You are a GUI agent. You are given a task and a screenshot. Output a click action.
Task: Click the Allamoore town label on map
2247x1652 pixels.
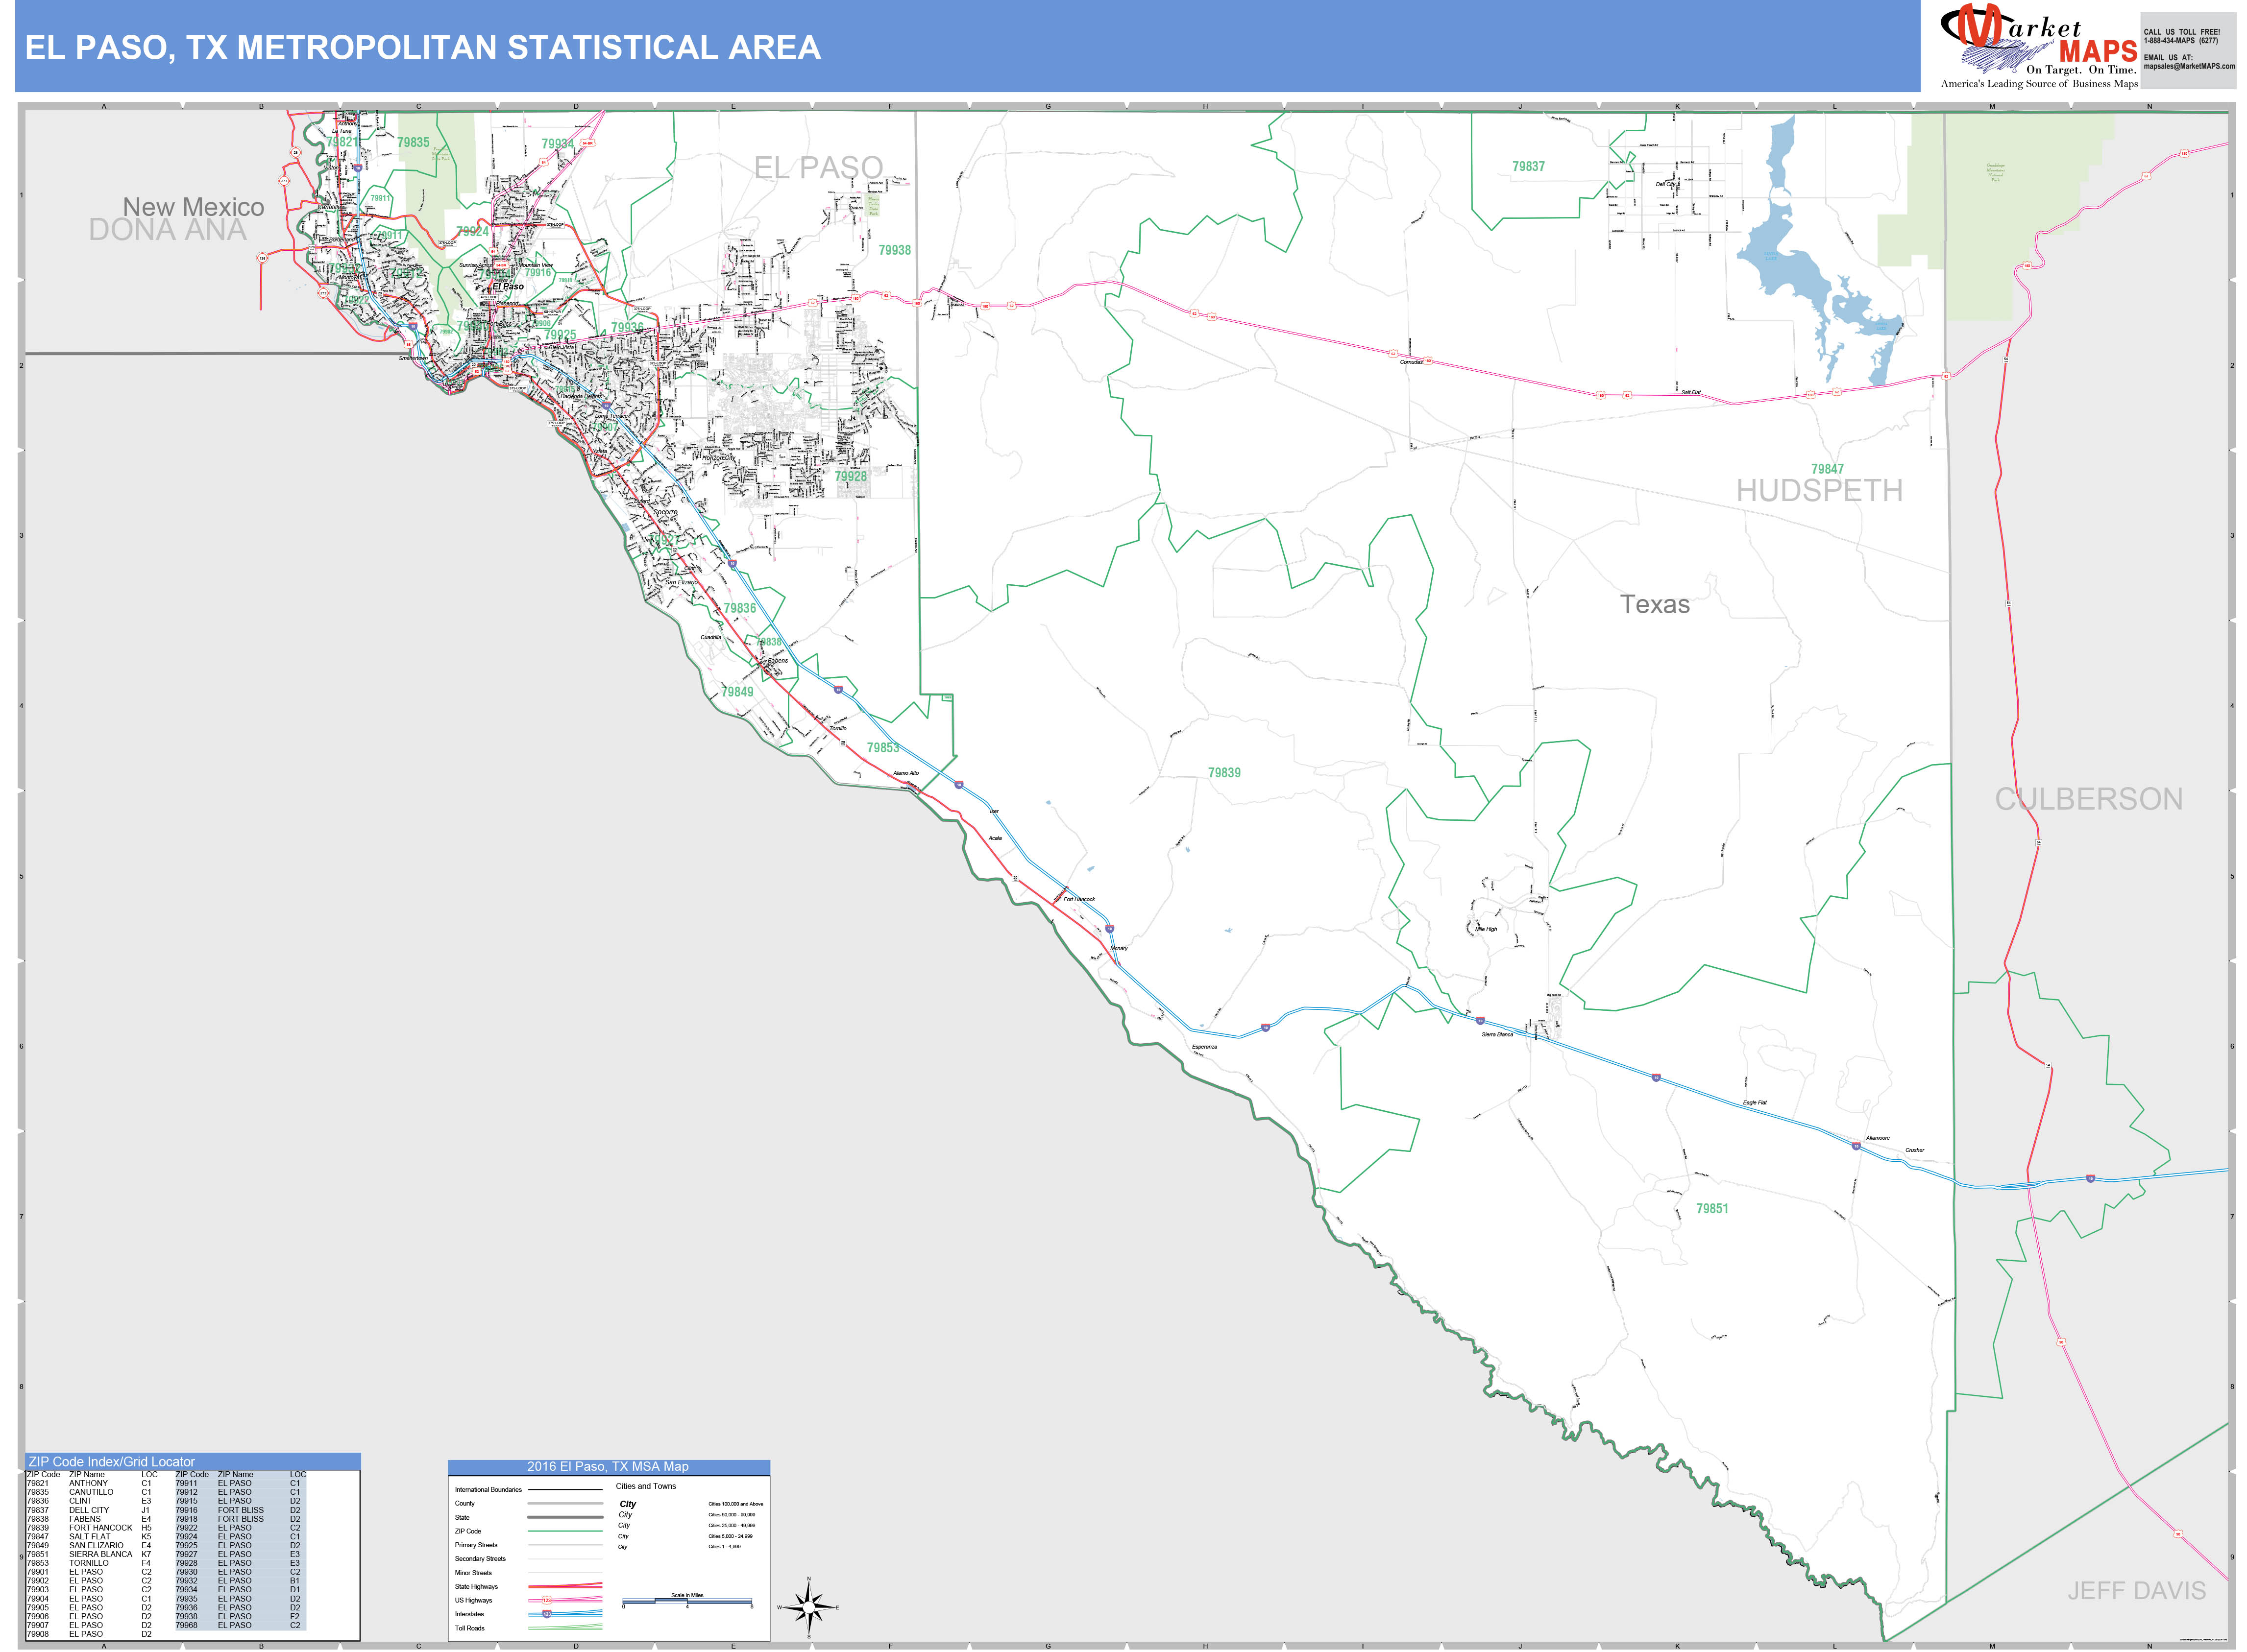[1878, 1138]
